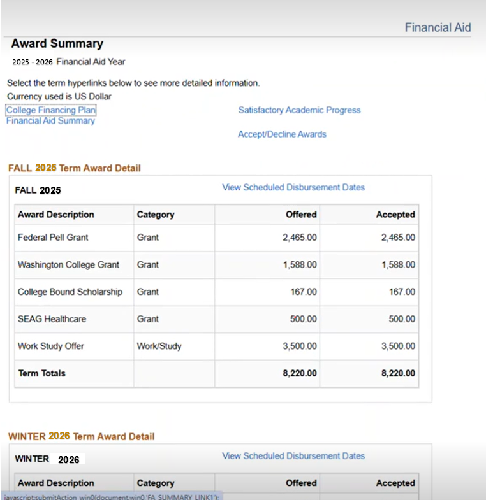This screenshot has width=486, height=500.
Task: Click the Award Summary page title
Action: click(57, 44)
